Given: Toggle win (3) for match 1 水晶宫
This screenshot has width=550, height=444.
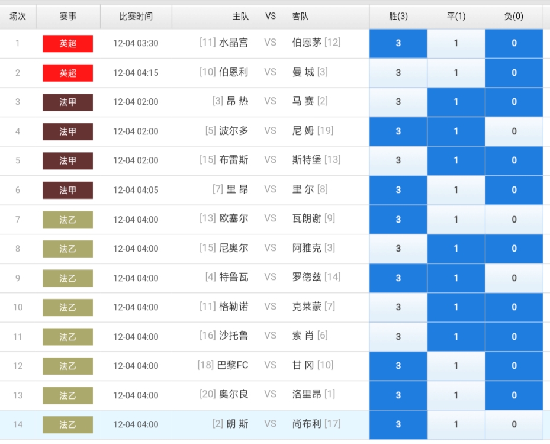Looking at the screenshot, I should pyautogui.click(x=398, y=43).
